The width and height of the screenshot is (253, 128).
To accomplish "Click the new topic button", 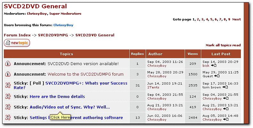I will click(x=17, y=43).
